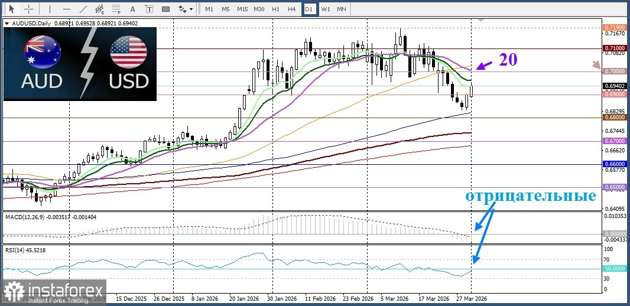This screenshot has height=306, width=630.
Task: Choose the equidistant channel tool
Action: 100,9
